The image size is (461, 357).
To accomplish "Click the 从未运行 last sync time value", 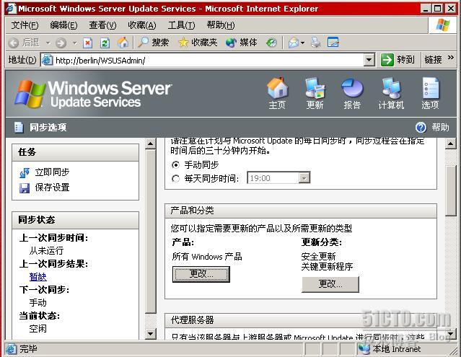I will point(46,251).
